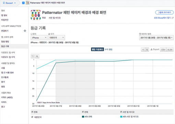175x124 pixels.
Task: Click the 2017년 6월 1일 axis label
Action: 153,106
